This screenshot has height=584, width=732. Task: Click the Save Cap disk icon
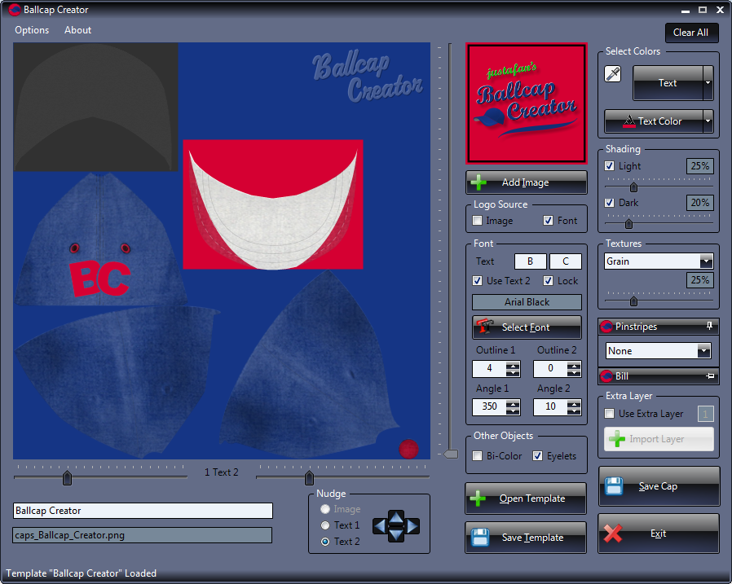tap(614, 486)
